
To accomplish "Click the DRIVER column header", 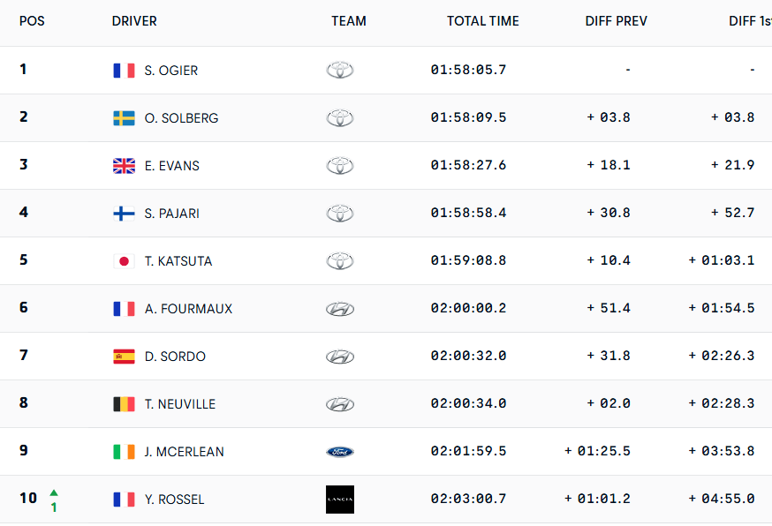I will (x=134, y=21).
